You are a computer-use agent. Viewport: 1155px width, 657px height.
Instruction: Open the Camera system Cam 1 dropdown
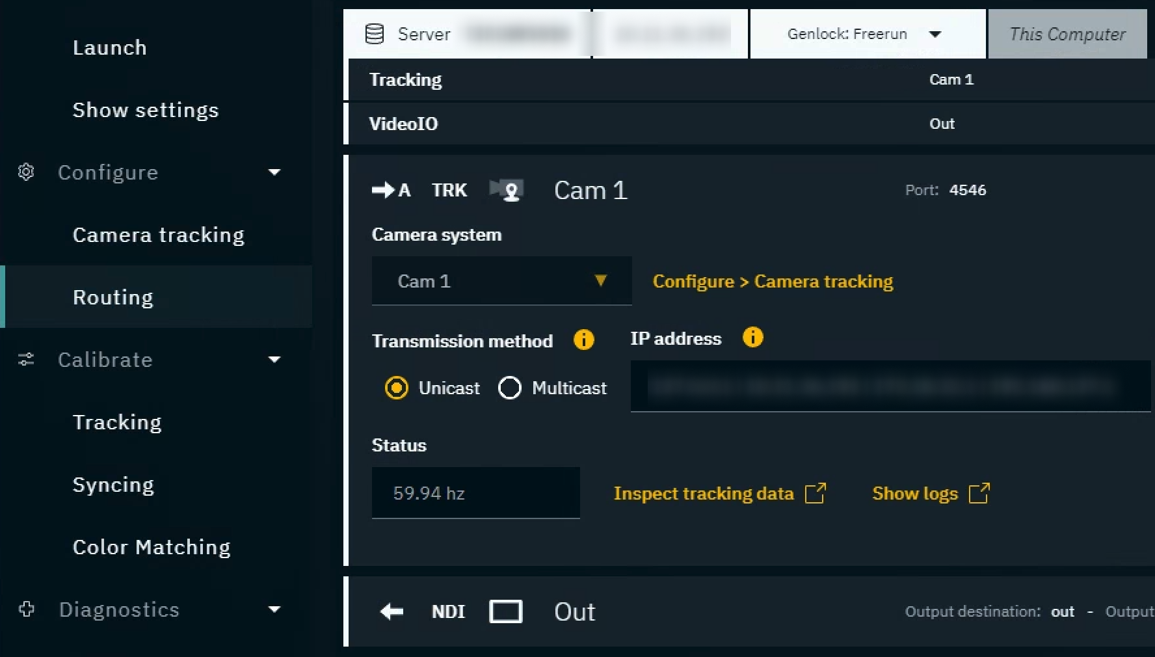coord(501,281)
